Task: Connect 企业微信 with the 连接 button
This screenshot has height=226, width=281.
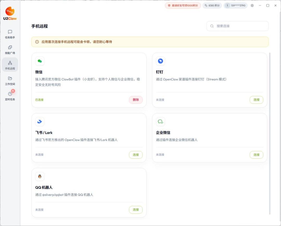Action: pyautogui.click(x=256, y=155)
